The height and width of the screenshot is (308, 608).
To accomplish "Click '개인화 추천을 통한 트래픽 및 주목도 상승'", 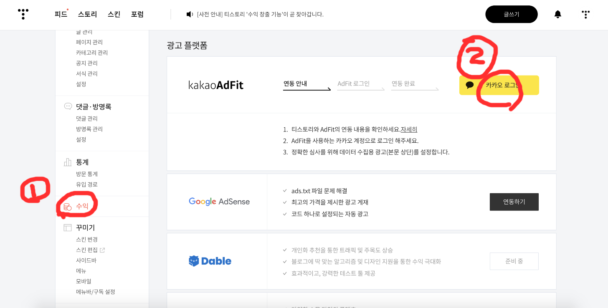I will tap(342, 250).
